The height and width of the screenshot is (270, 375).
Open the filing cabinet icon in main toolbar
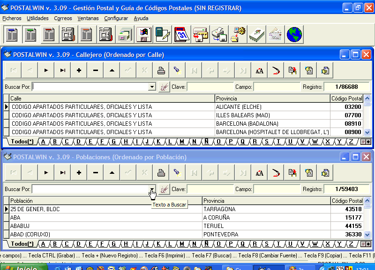point(125,35)
